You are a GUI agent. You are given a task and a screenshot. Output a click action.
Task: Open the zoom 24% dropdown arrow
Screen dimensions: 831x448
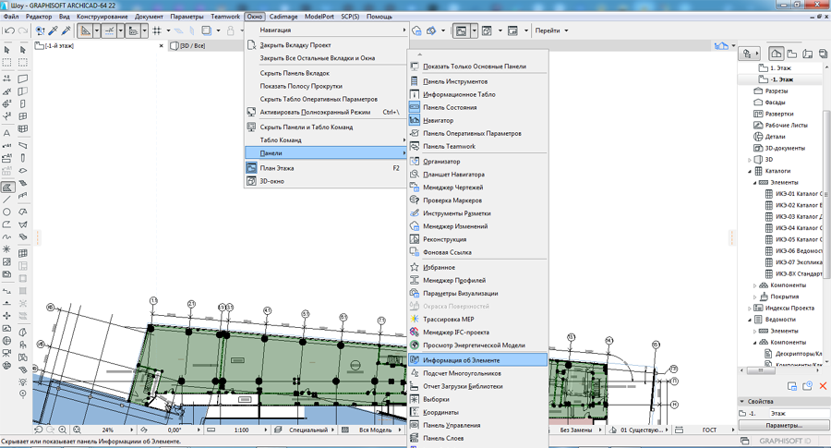[131, 430]
